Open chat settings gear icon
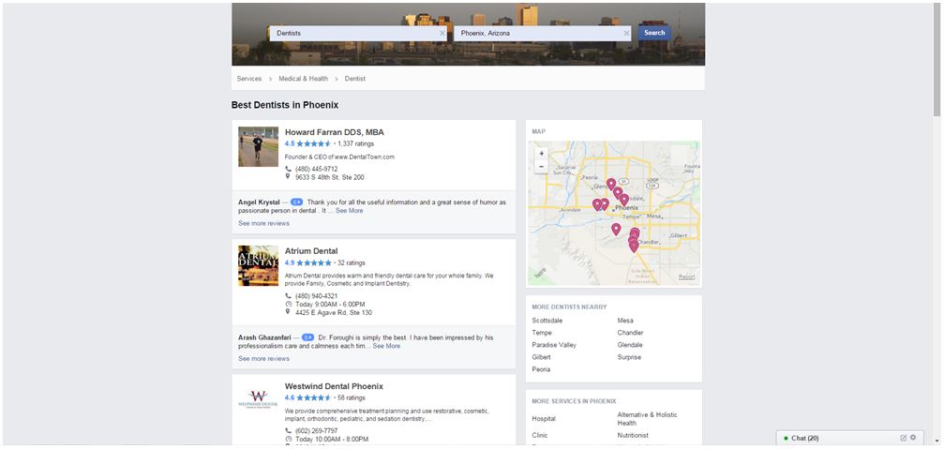944x449 pixels. [913, 438]
